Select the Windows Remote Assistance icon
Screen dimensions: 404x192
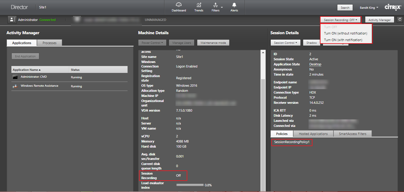tap(15, 86)
